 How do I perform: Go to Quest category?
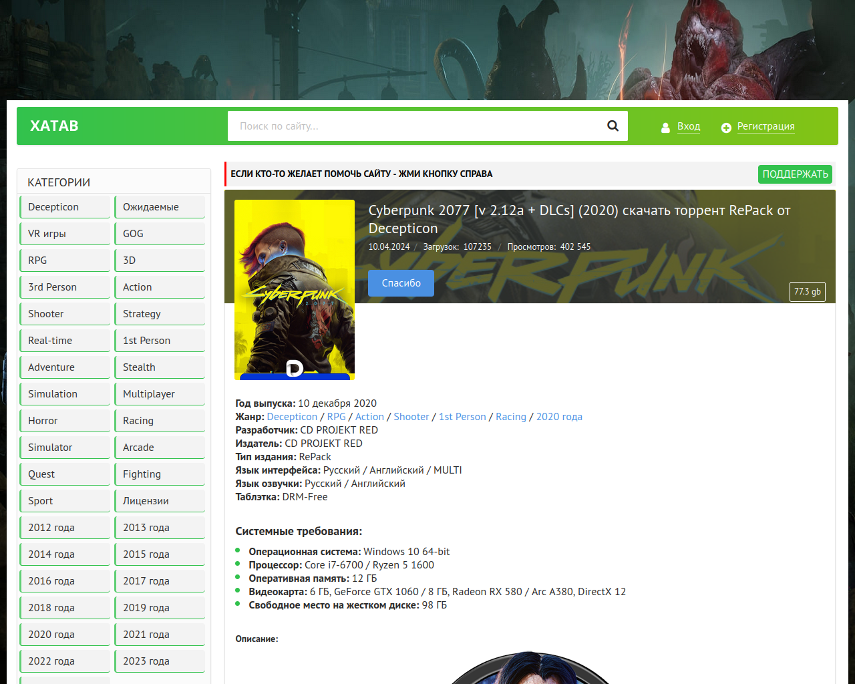click(65, 474)
